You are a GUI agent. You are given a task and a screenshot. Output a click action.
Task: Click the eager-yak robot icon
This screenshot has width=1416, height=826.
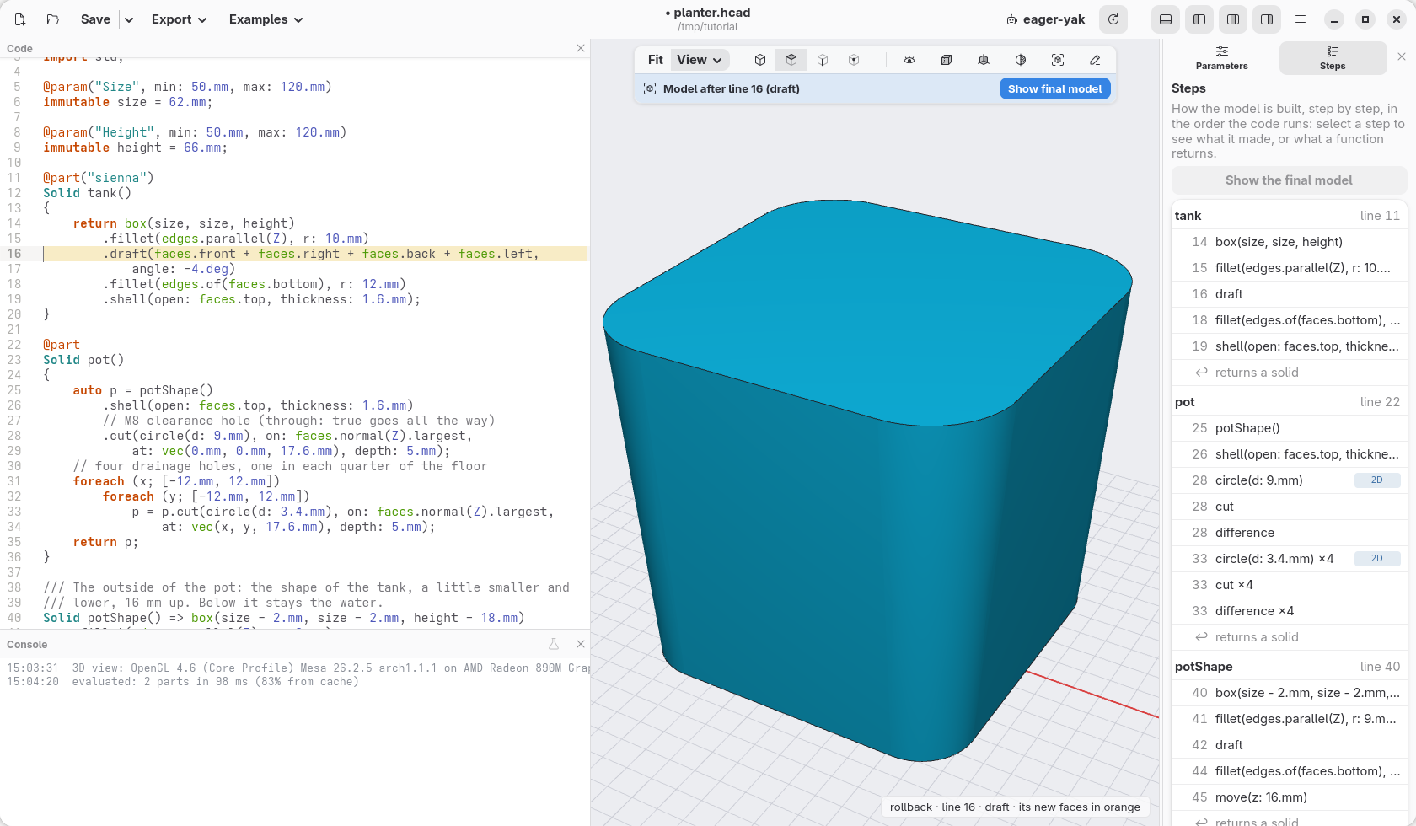pyautogui.click(x=1011, y=19)
